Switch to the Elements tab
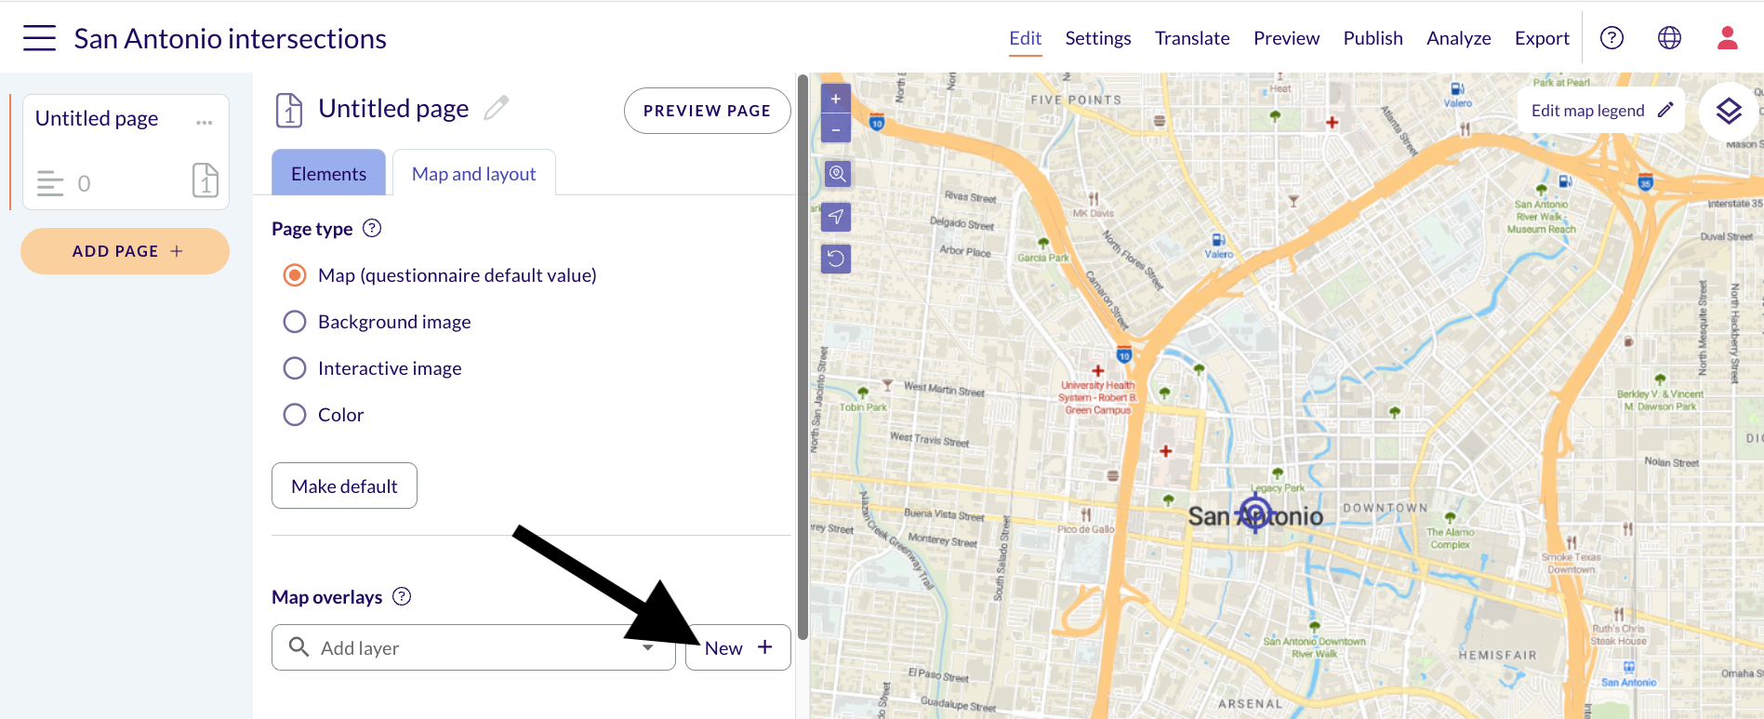 [328, 173]
